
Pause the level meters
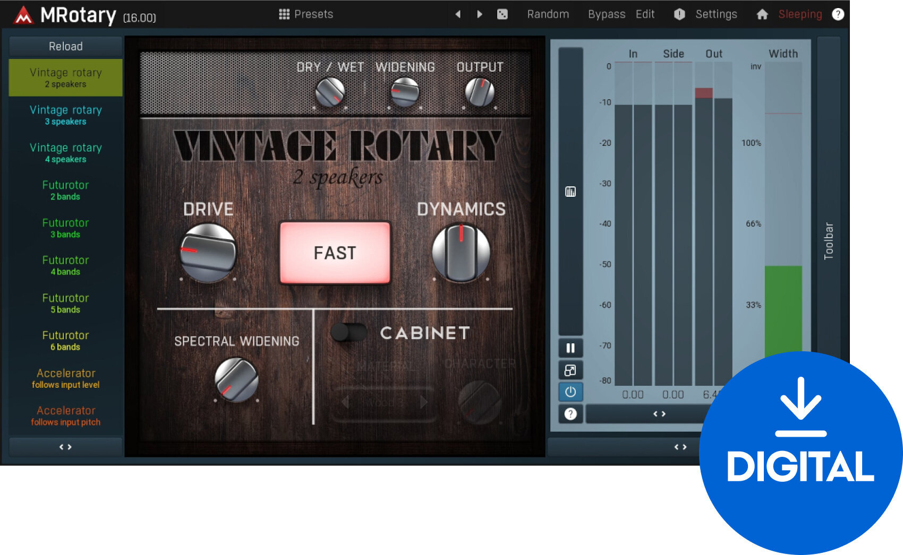coord(570,348)
